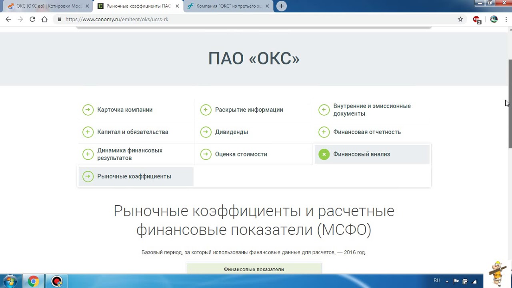Open the Оценка стоимости link
Viewport: 512px width, 288px height.
click(x=241, y=154)
